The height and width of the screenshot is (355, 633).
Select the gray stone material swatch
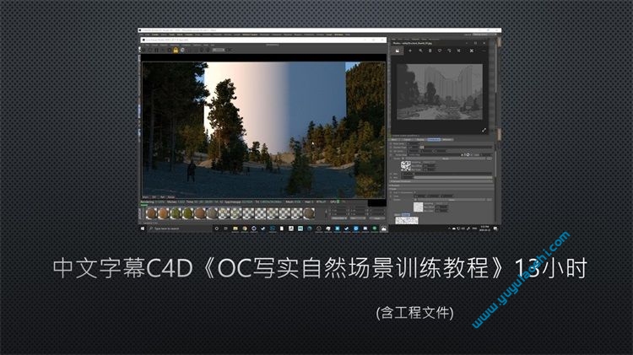(x=212, y=213)
